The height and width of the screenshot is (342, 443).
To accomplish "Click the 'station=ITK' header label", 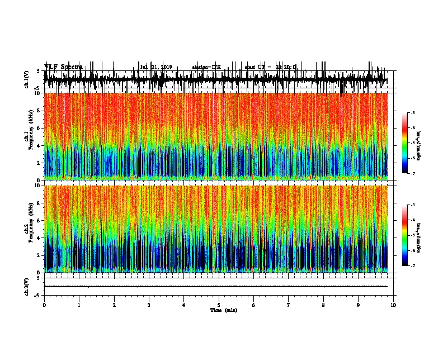I will [x=206, y=67].
